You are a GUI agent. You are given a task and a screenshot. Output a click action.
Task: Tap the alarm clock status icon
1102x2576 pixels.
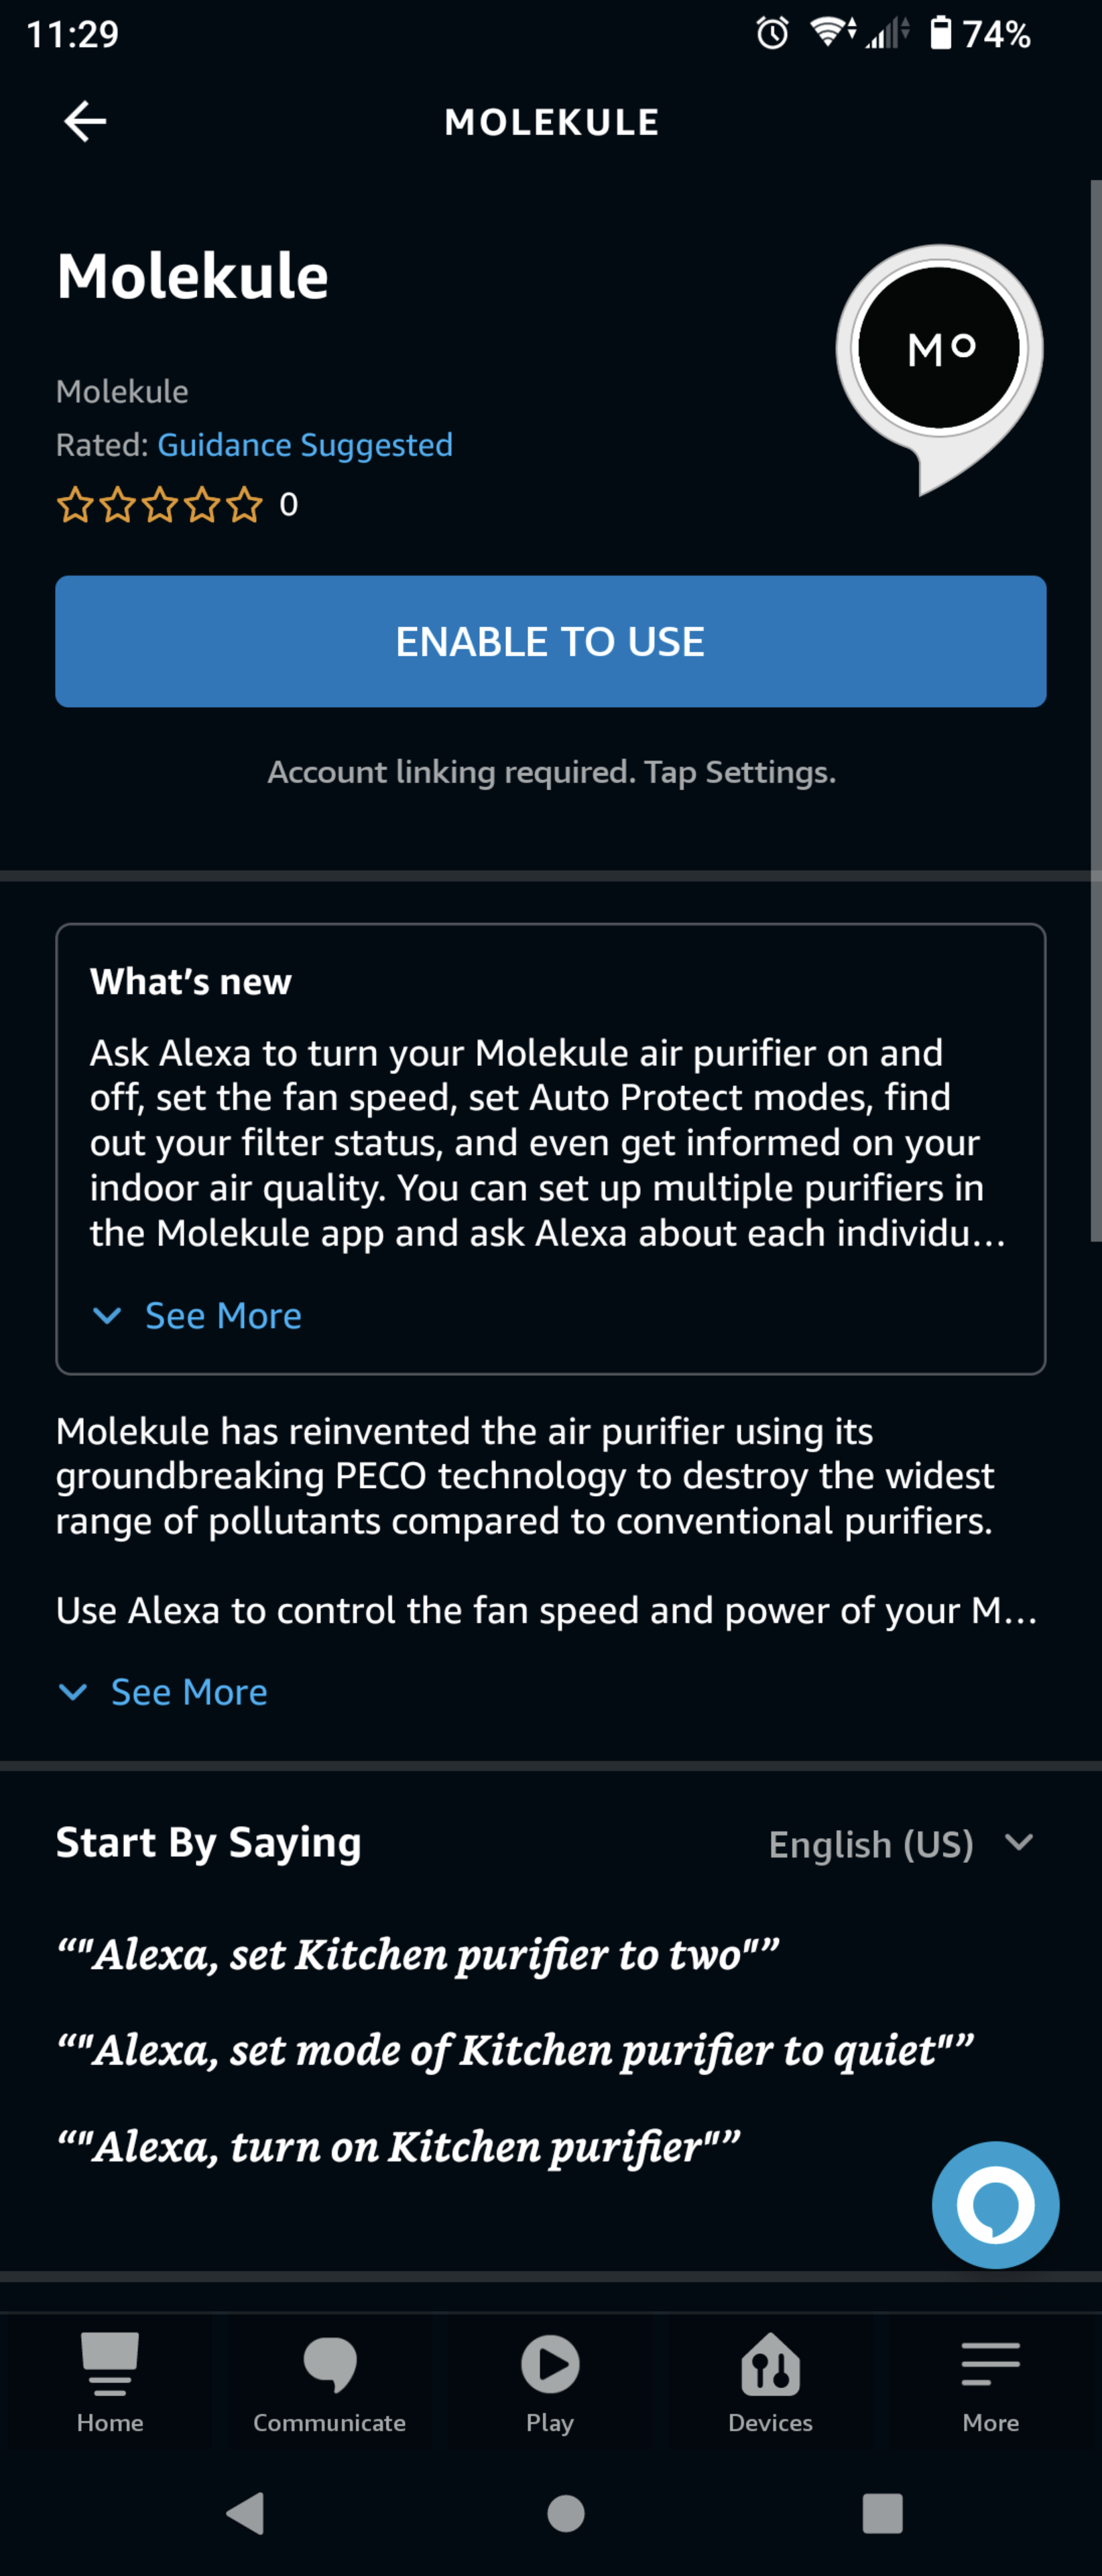[x=772, y=34]
